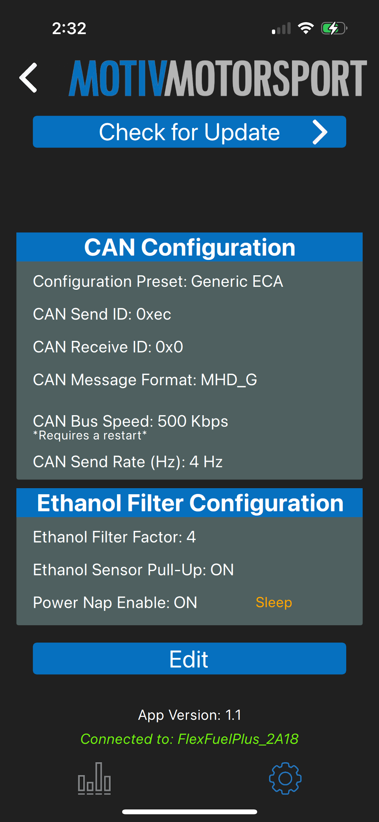The width and height of the screenshot is (379, 822).
Task: Select CAN Bus Speed: 500 Kbps row
Action: point(131,421)
